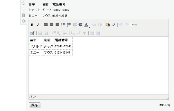Move the block up with arrow icon
This screenshot has height=111, width=174.
coord(23,3)
